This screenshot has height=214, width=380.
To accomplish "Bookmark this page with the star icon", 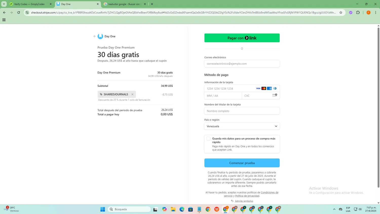I will (x=341, y=12).
